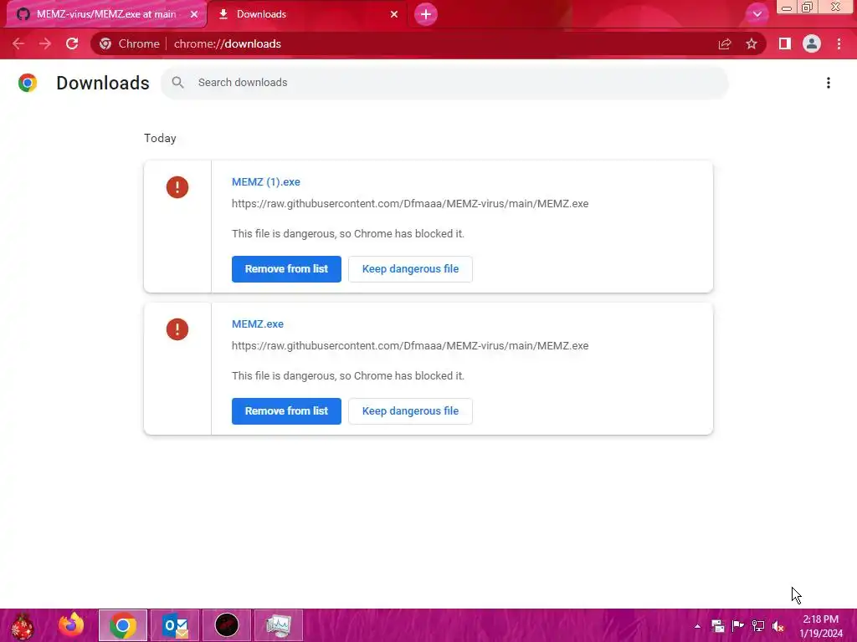Bookmark this tab with star icon

coord(752,43)
